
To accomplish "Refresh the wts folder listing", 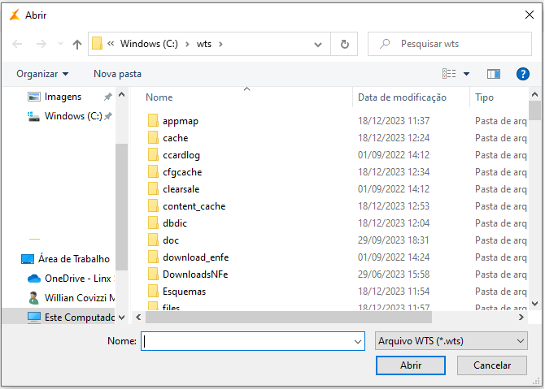I will coord(345,44).
